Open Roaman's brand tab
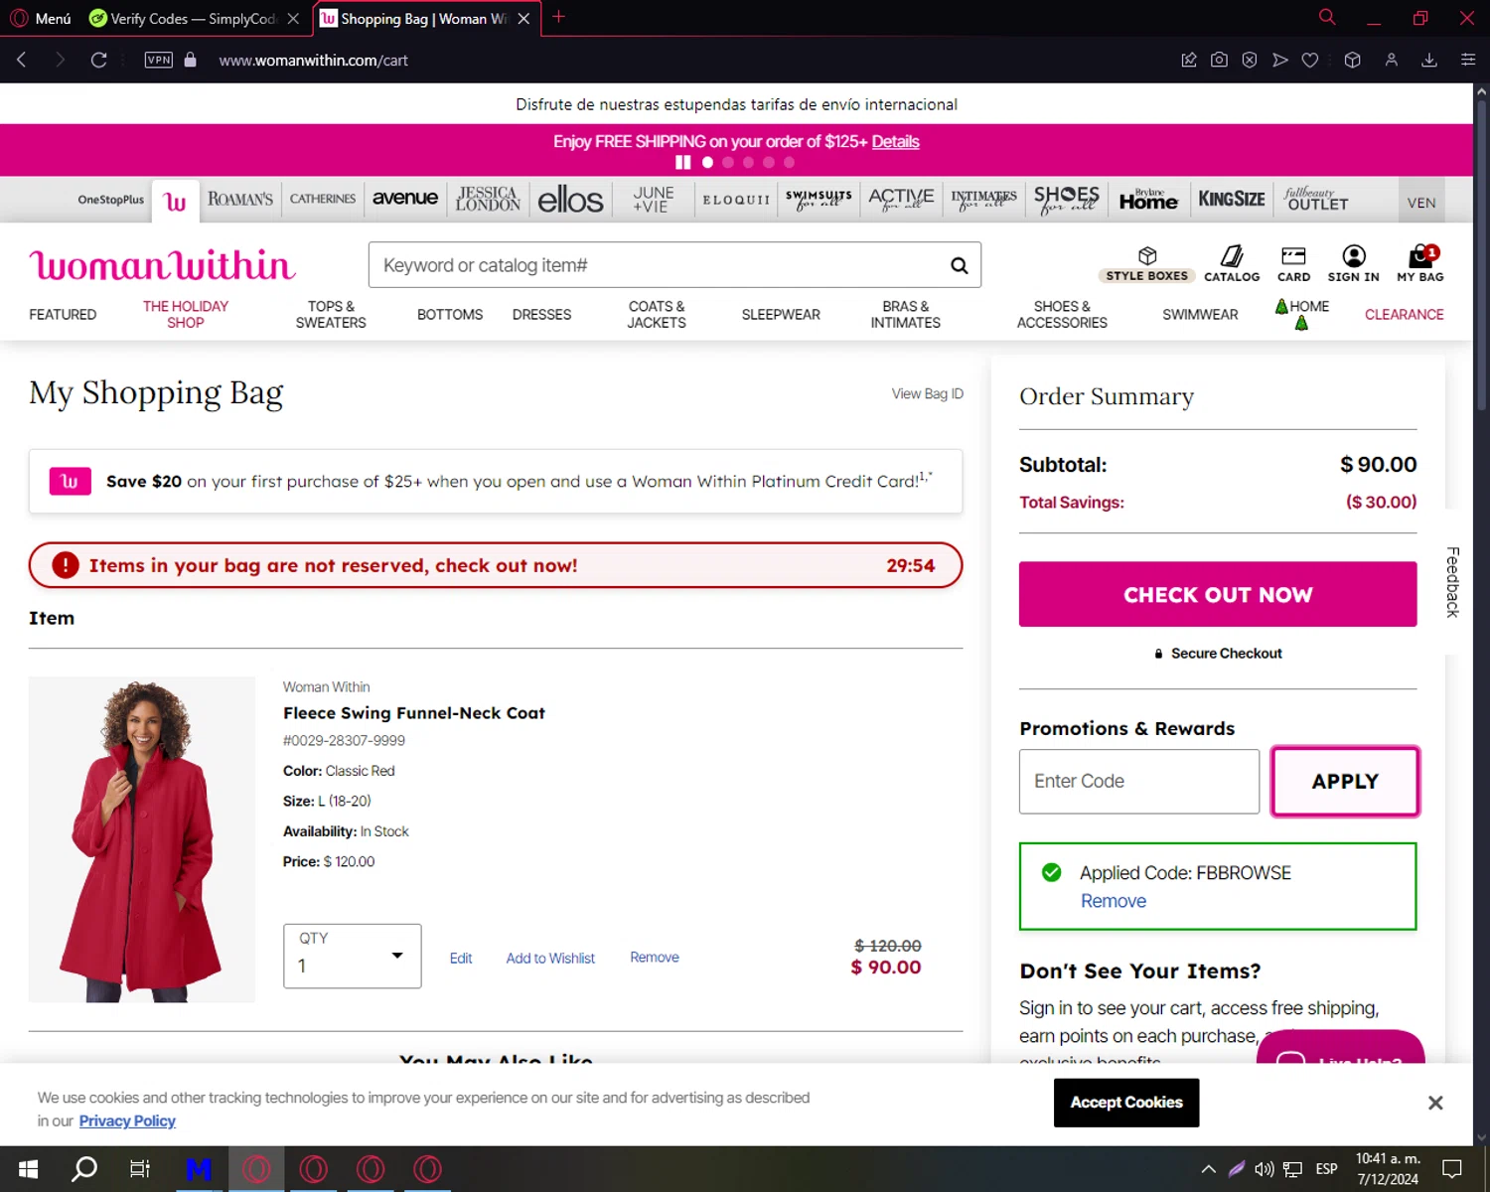Screen dimensions: 1490x1192 [x=240, y=199]
